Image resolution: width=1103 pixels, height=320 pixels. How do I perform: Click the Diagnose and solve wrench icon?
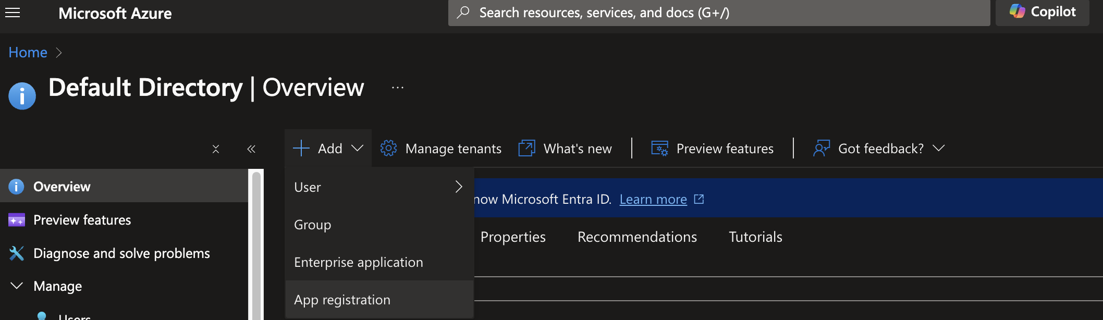(16, 253)
